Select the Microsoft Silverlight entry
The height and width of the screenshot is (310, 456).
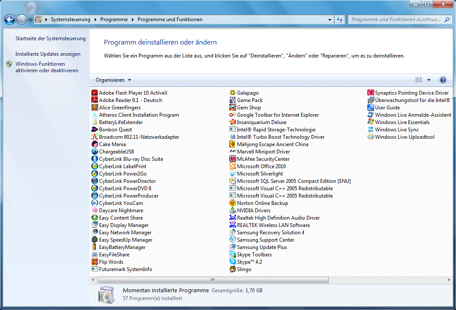[256, 174]
